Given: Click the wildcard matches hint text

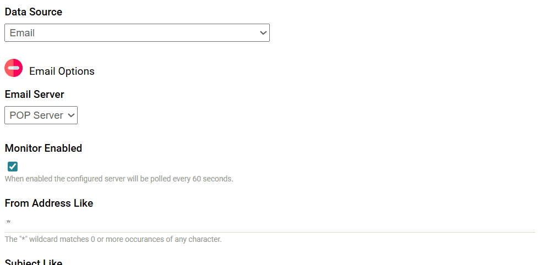Looking at the screenshot, I should pyautogui.click(x=113, y=239).
